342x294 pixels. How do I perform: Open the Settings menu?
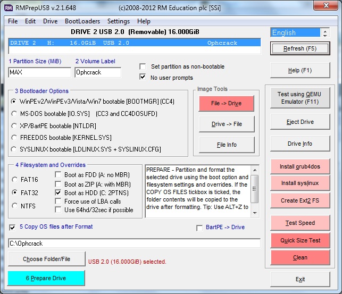119,21
